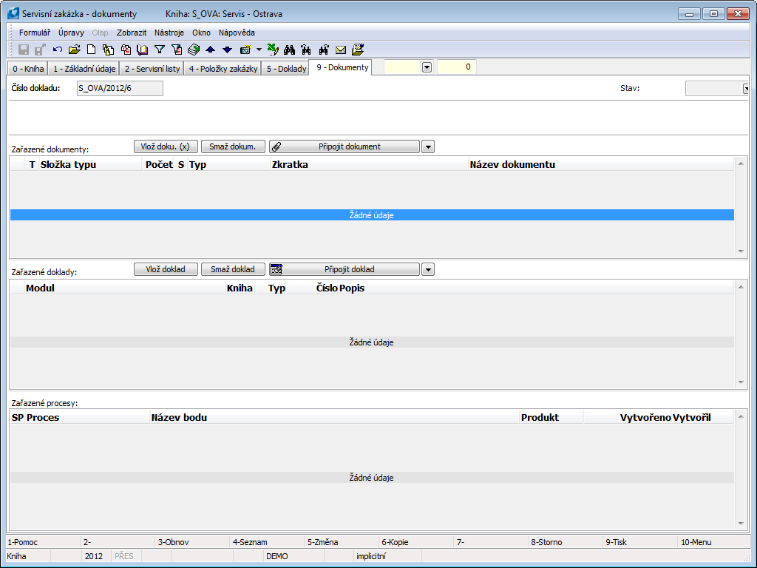
Task: Click the open book toolbar icon
Action: [x=143, y=50]
